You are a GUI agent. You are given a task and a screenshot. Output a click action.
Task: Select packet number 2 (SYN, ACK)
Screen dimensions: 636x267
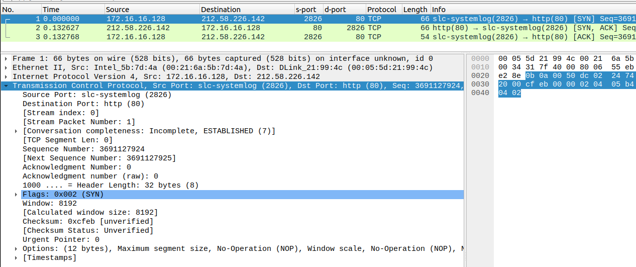251,28
